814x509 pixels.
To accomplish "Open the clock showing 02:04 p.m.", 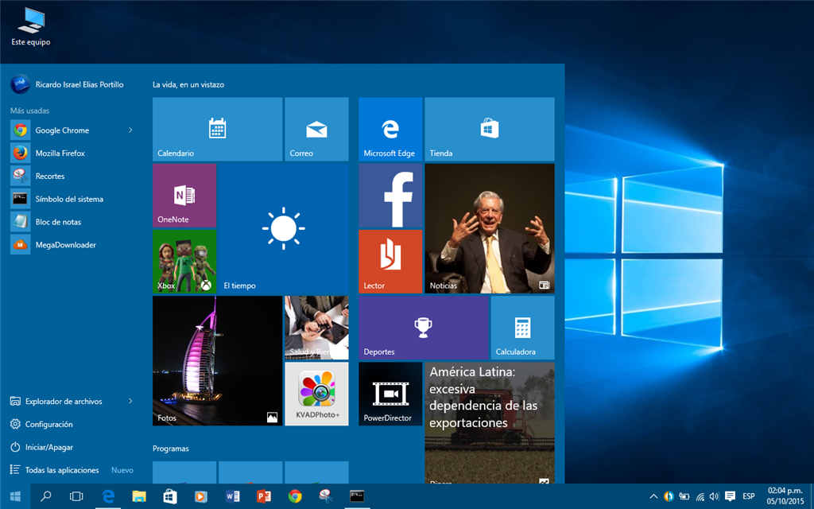I will (785, 496).
